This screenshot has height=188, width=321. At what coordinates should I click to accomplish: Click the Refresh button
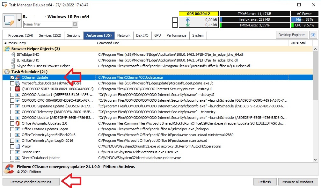point(265,182)
